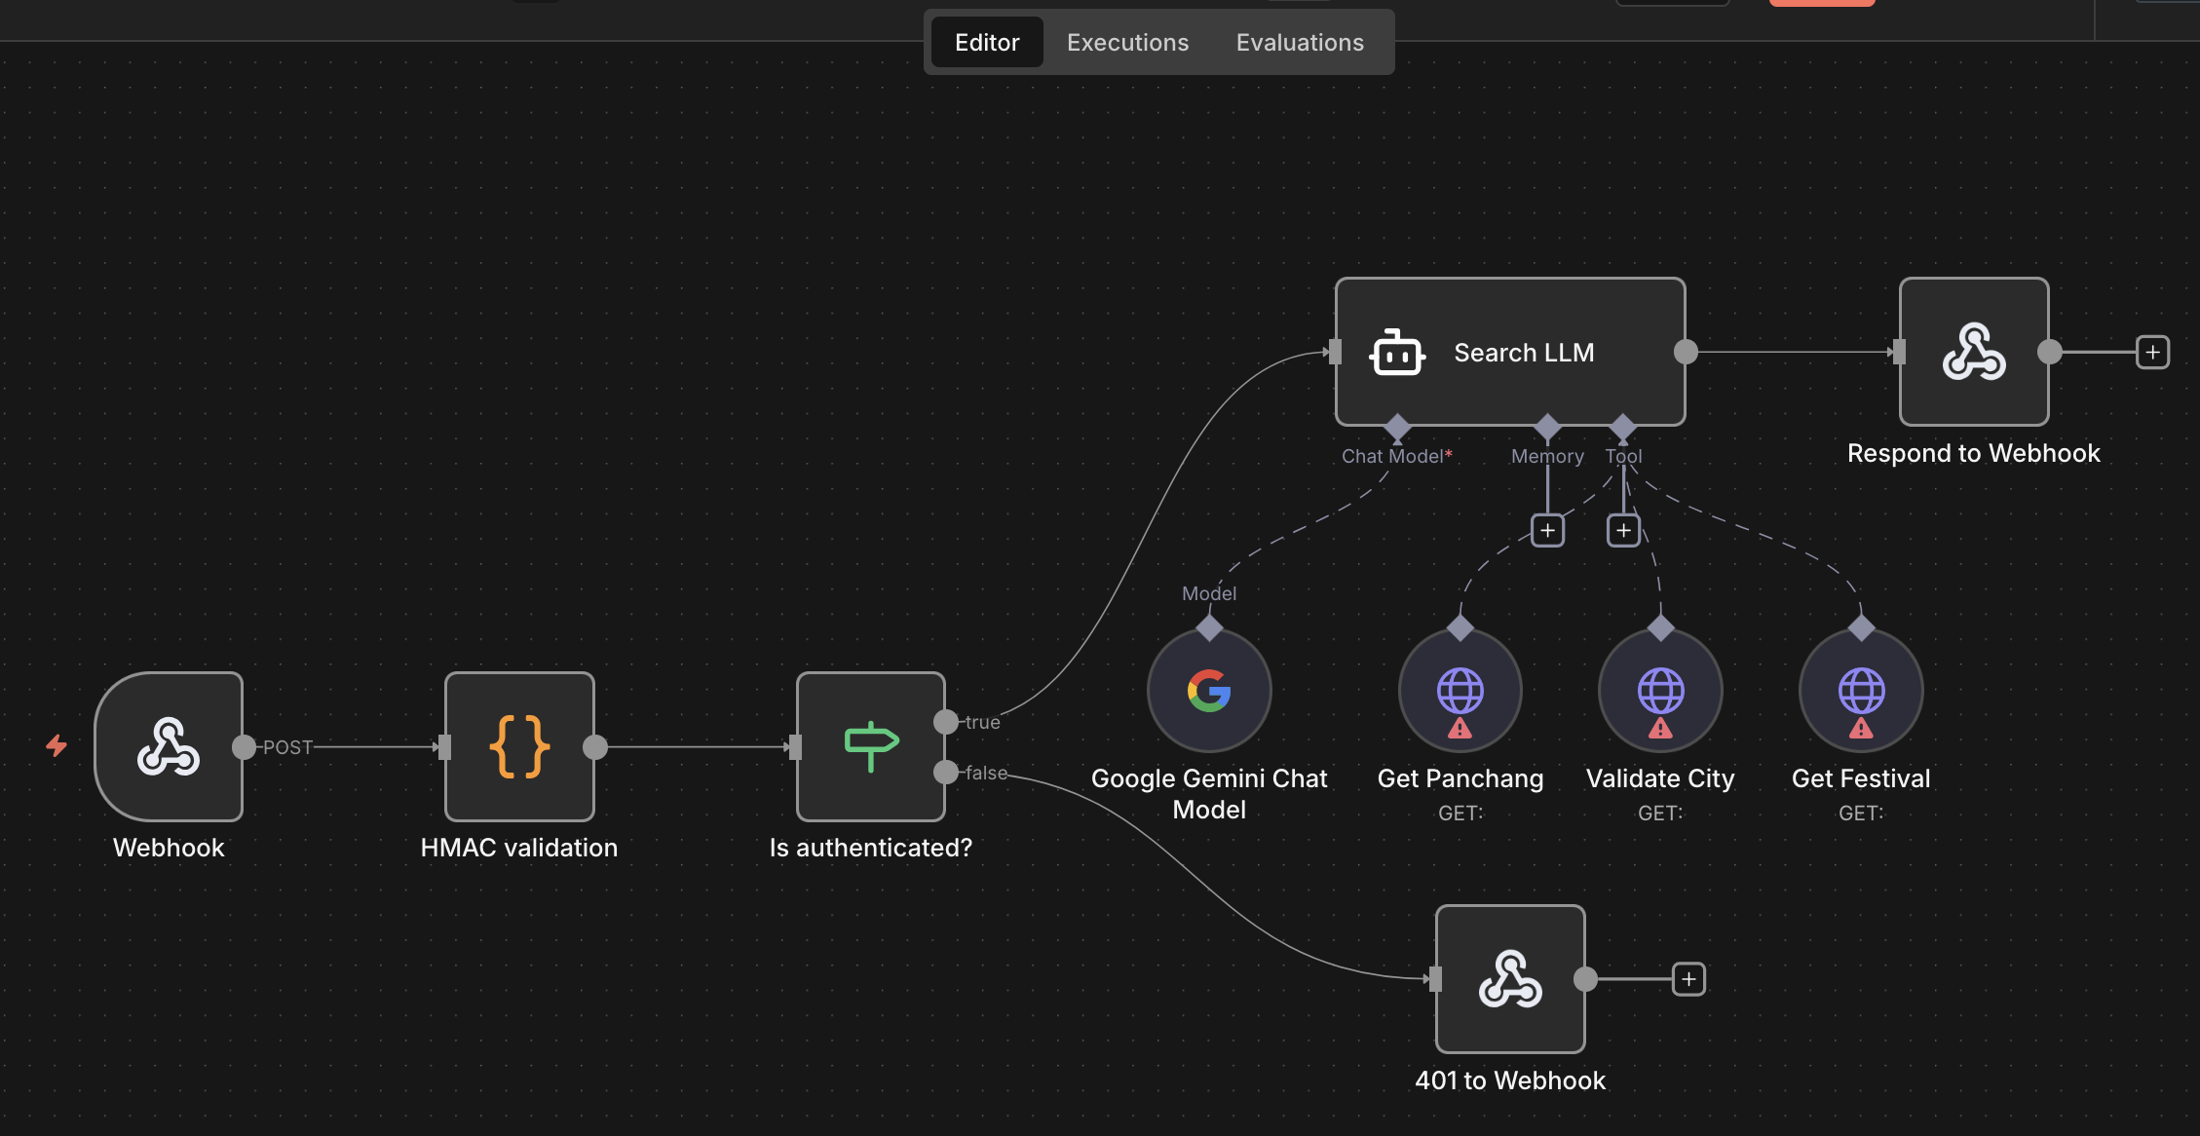Viewport: 2200px width, 1136px height.
Task: Open the Evaluations tab
Action: tap(1300, 43)
